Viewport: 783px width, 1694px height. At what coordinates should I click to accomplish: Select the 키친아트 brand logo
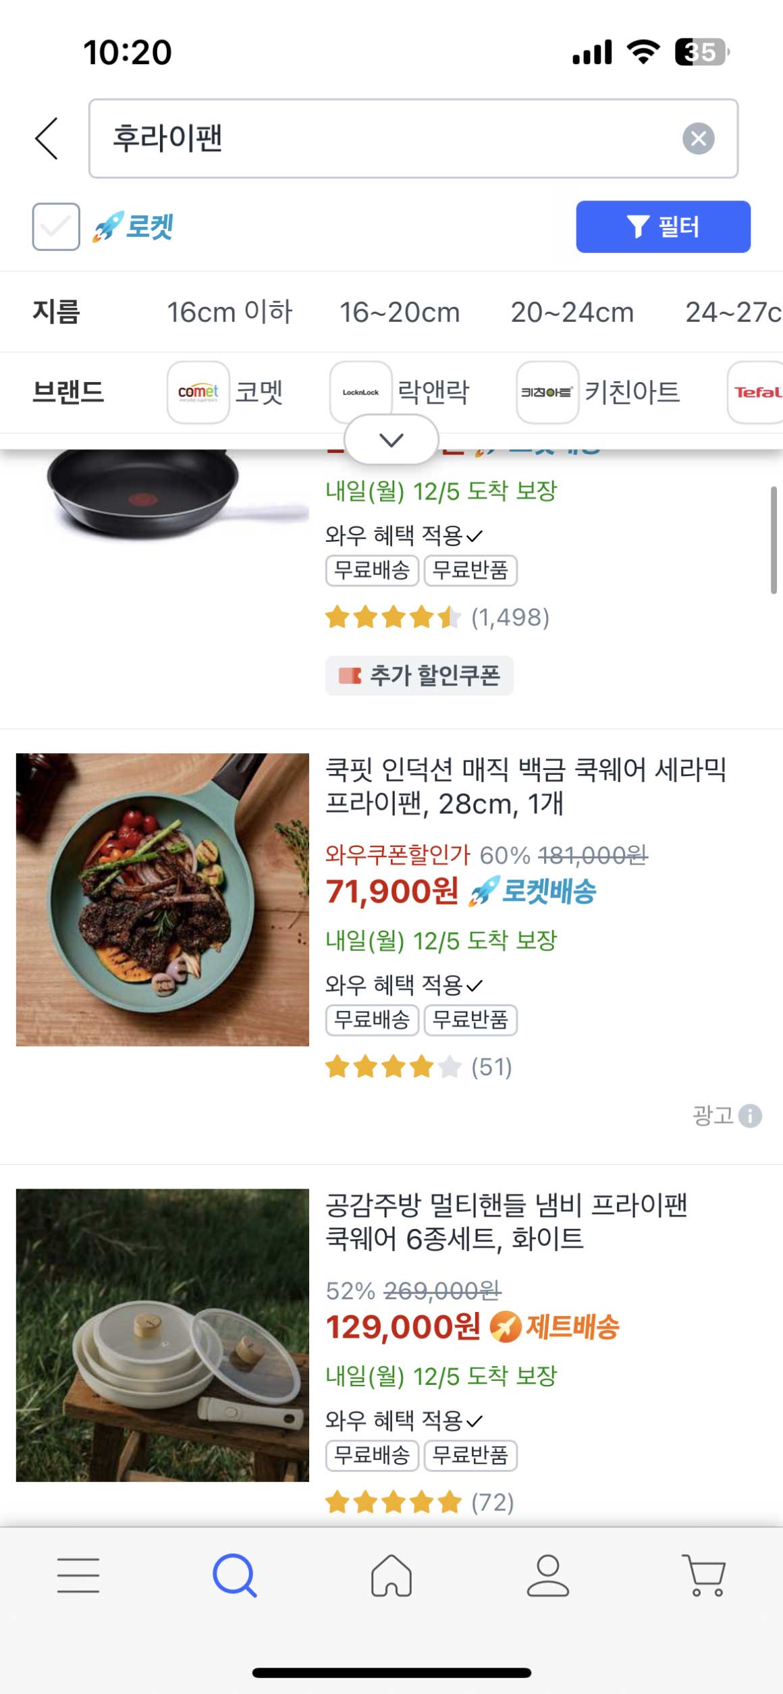[x=547, y=392]
